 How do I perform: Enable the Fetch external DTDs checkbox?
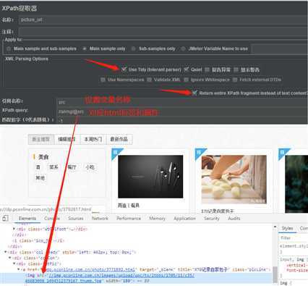click(235, 80)
